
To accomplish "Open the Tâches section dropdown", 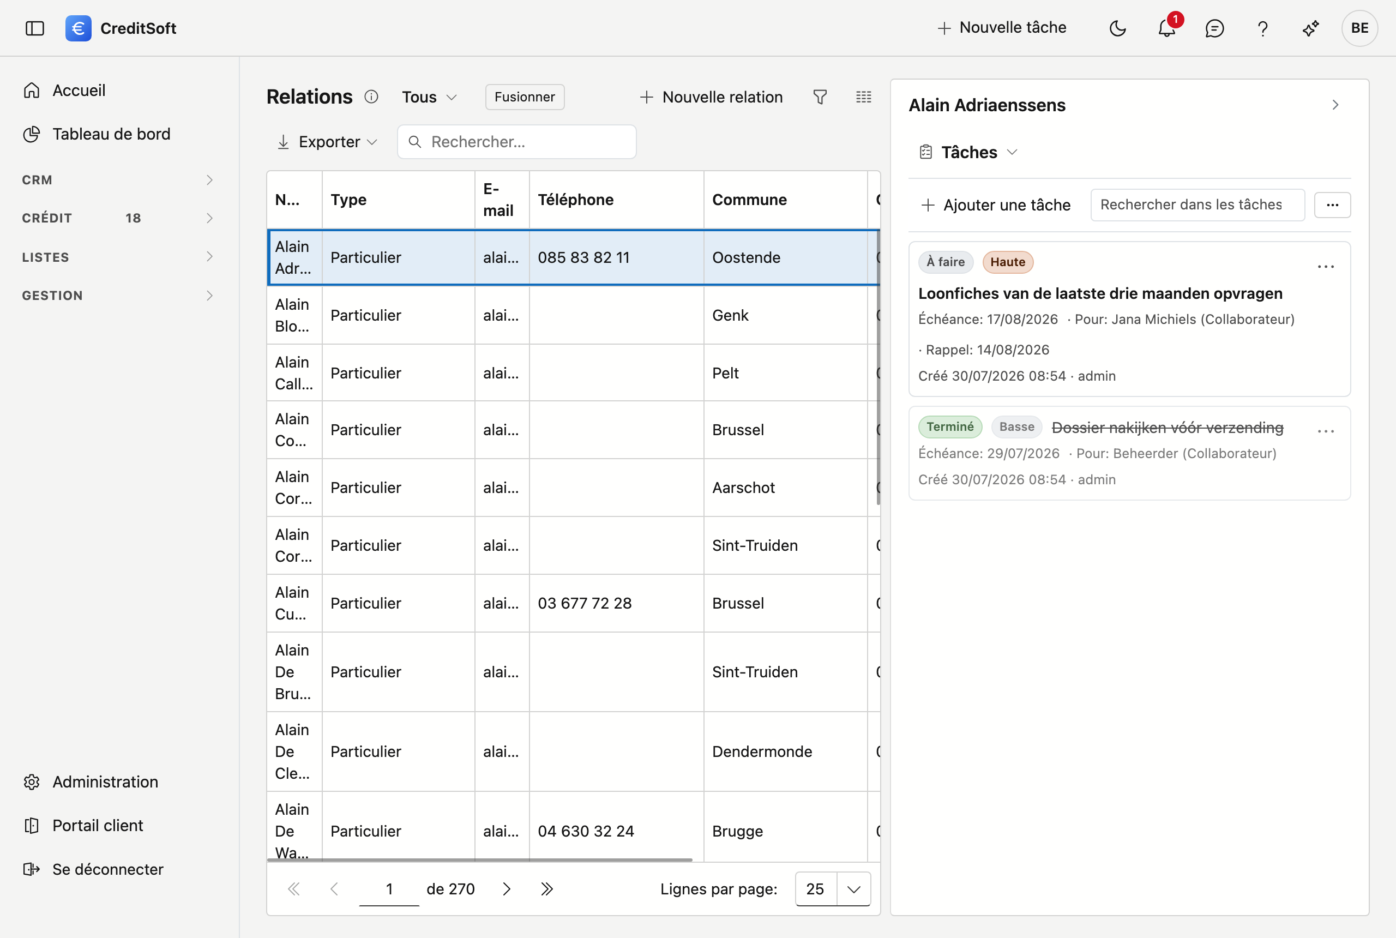I will 969,152.
